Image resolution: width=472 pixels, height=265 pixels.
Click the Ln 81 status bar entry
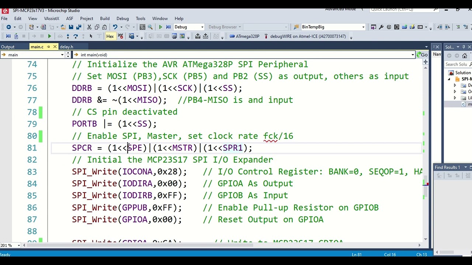[357, 255]
